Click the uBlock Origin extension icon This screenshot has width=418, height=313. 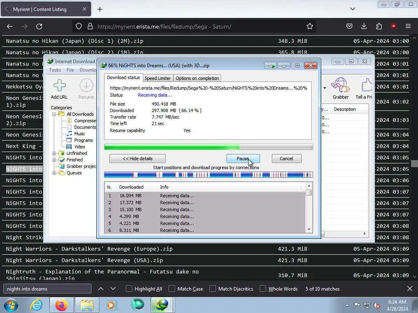pos(393,26)
